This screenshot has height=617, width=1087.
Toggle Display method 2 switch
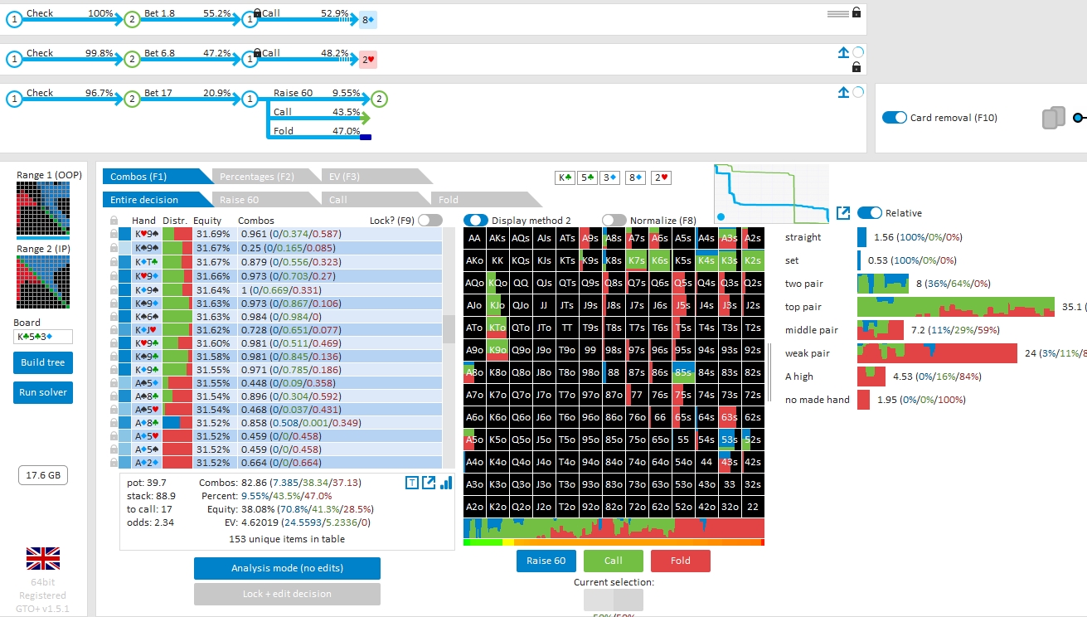pyautogui.click(x=475, y=220)
